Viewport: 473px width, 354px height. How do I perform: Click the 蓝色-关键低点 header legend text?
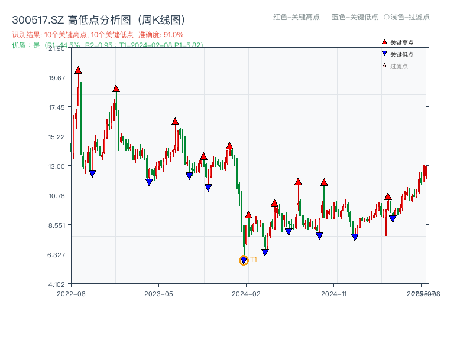tap(355, 17)
